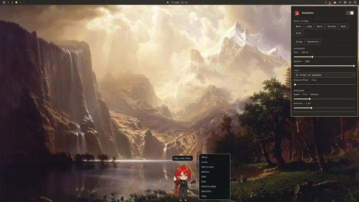
Task: Click the Deskmate title text in panel
Action: [308, 13]
